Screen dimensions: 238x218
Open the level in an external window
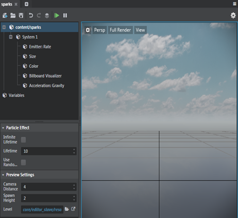point(73,209)
